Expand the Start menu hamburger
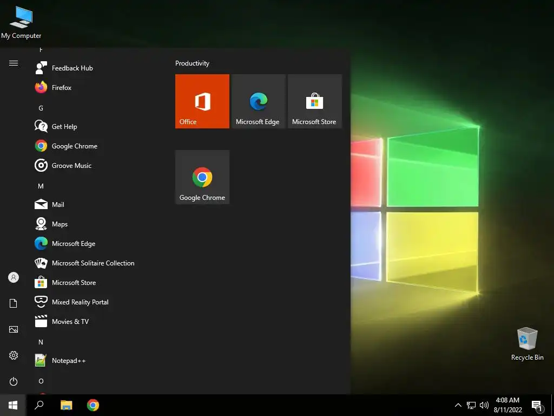This screenshot has height=416, width=554. [x=14, y=63]
